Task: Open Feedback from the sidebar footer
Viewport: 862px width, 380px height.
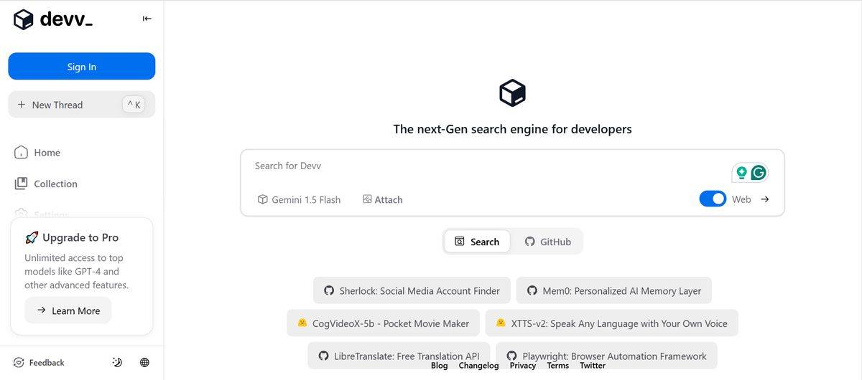Action: pos(40,363)
